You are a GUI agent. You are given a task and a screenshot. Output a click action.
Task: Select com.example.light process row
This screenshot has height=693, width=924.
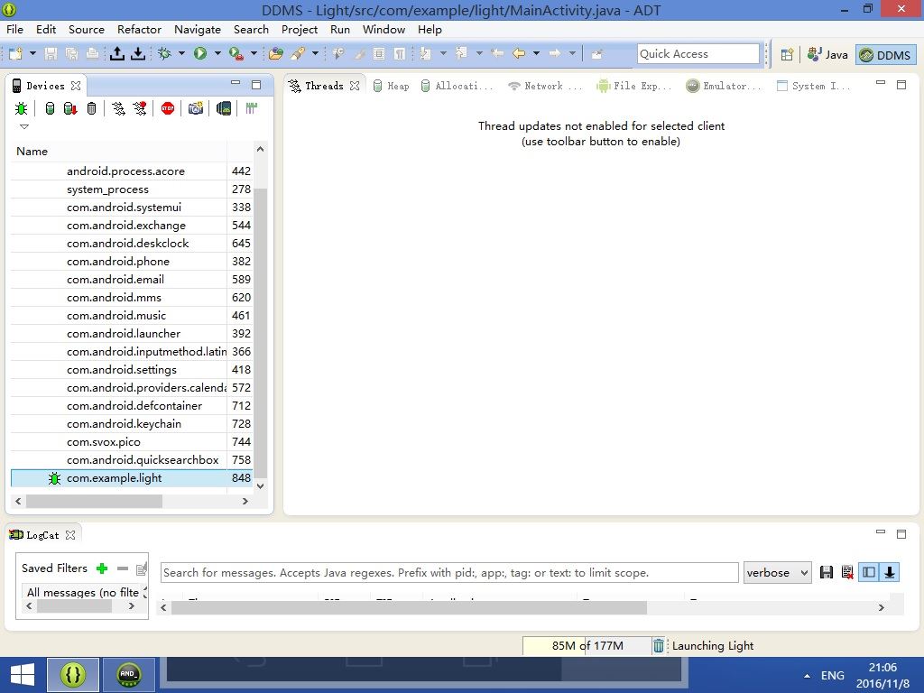pyautogui.click(x=132, y=478)
